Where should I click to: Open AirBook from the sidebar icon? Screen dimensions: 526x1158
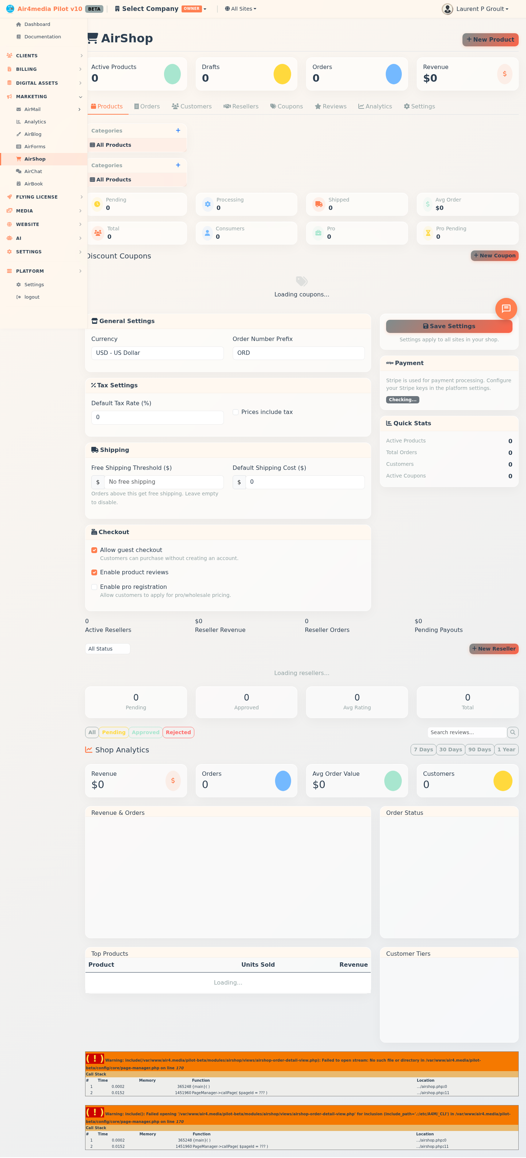click(x=19, y=184)
